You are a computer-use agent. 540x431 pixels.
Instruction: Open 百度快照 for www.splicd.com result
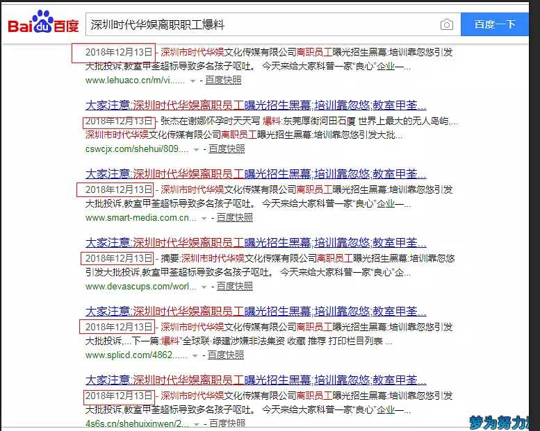pyautogui.click(x=226, y=355)
